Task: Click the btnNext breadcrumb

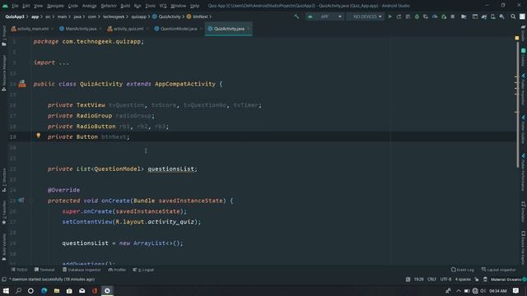Action: [x=198, y=16]
